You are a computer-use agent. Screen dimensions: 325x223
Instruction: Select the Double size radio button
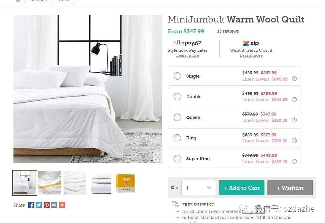(177, 97)
